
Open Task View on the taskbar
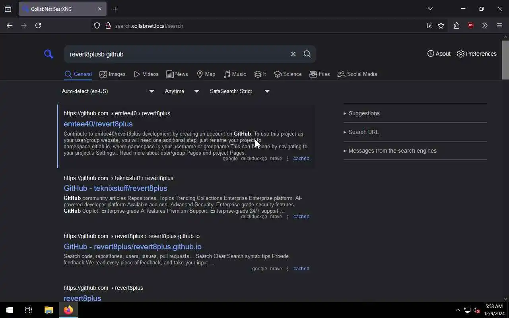(x=29, y=310)
